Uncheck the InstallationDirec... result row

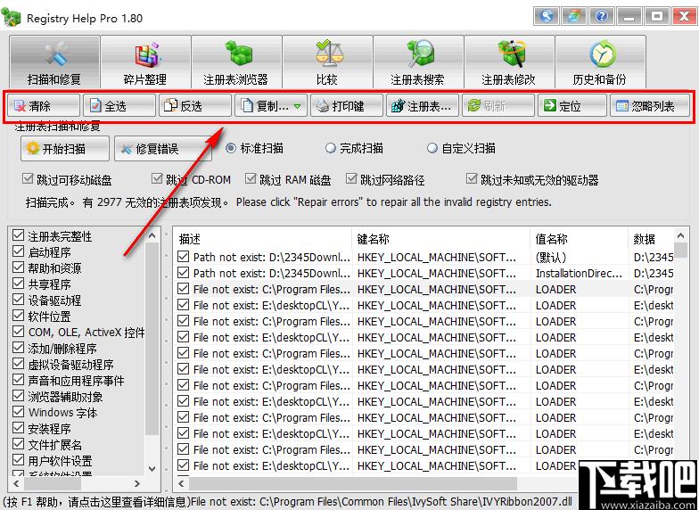pyautogui.click(x=183, y=273)
